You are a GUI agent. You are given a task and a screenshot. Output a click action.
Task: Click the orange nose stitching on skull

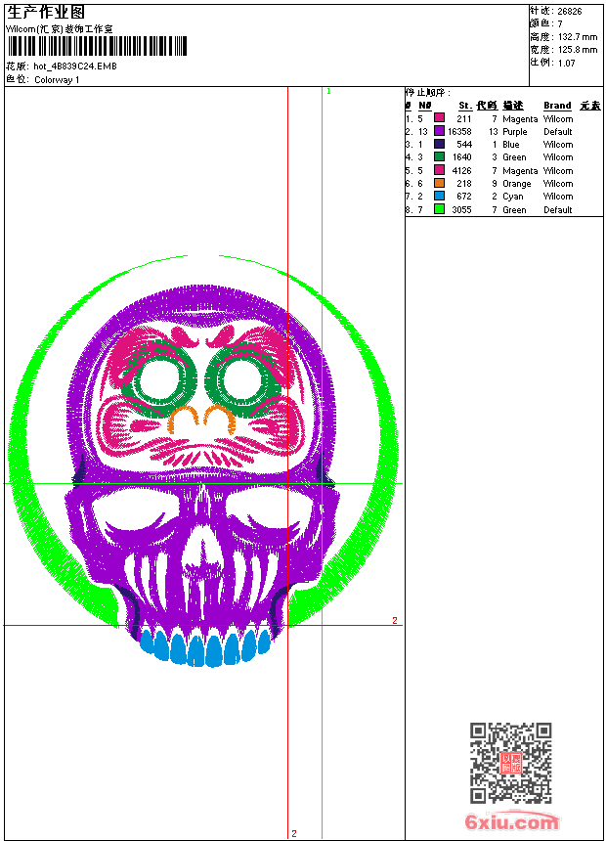point(200,420)
